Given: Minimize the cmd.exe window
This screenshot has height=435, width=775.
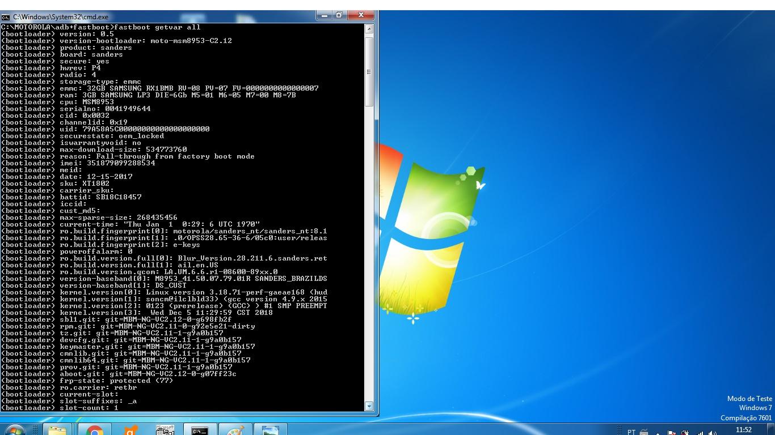Looking at the screenshot, I should click(323, 15).
